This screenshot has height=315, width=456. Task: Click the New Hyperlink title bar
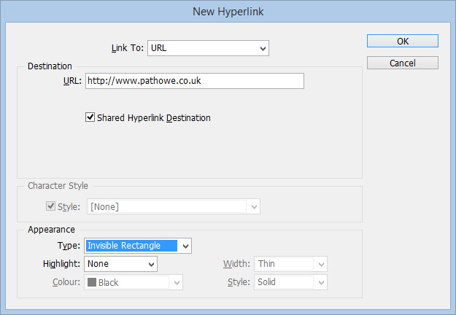click(x=228, y=12)
